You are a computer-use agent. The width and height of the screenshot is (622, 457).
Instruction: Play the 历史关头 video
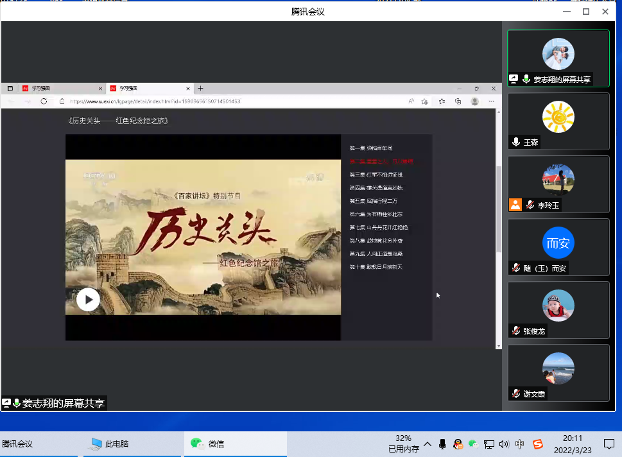tap(88, 299)
